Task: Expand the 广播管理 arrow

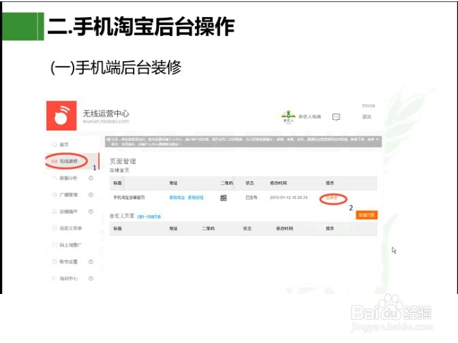Action: click(x=91, y=195)
